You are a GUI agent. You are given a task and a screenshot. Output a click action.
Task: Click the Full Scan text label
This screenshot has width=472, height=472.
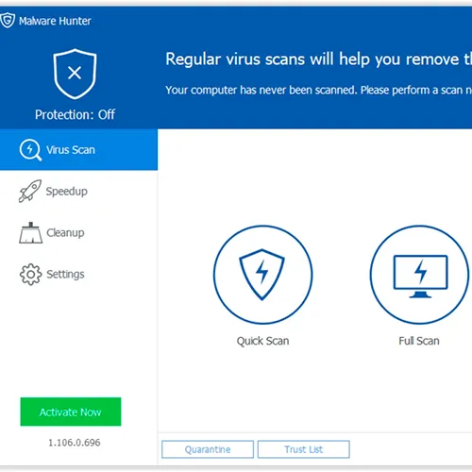tap(419, 341)
